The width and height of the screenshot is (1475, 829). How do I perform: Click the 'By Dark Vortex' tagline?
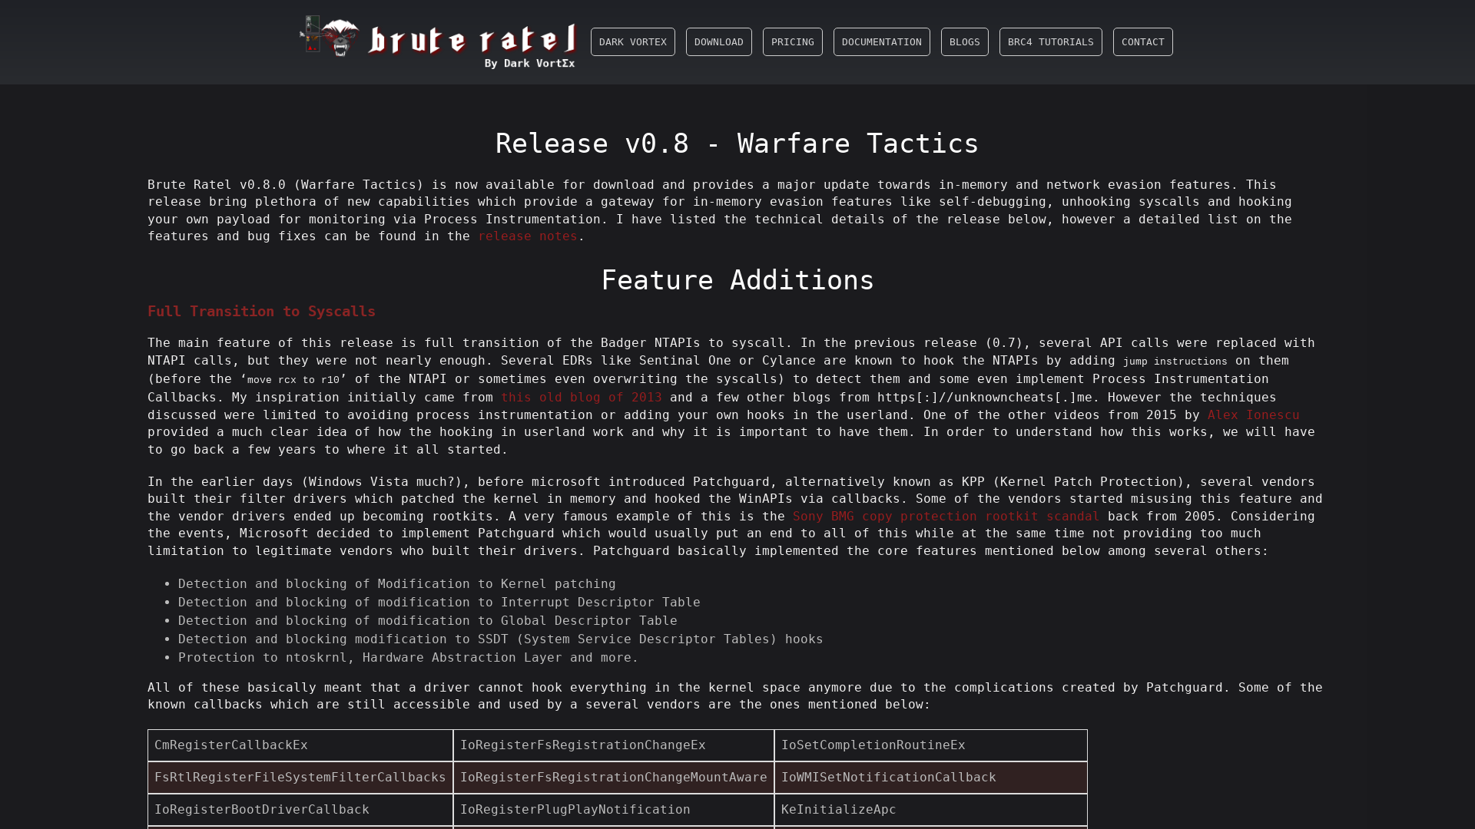point(529,64)
